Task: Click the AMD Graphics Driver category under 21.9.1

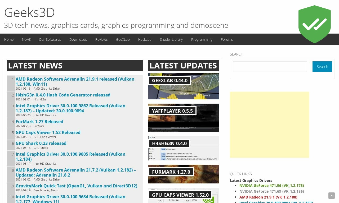Action: click(47, 89)
